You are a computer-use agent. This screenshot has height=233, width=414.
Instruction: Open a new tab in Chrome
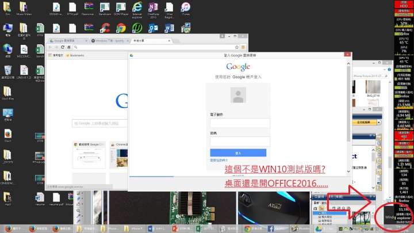pyautogui.click(x=177, y=41)
